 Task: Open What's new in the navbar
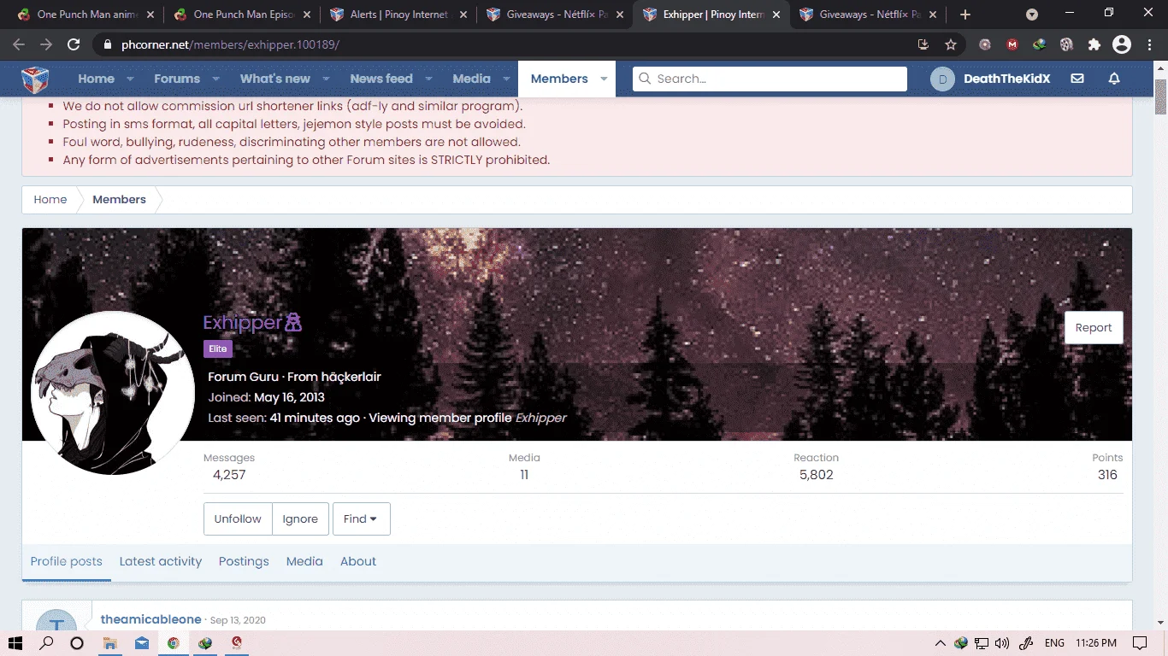[x=275, y=79]
